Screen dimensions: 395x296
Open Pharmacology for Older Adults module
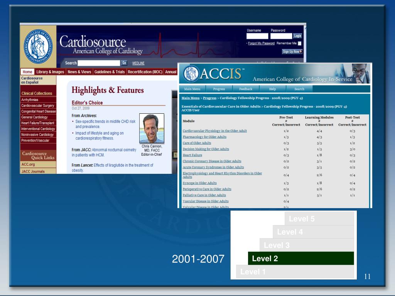[x=204, y=137]
